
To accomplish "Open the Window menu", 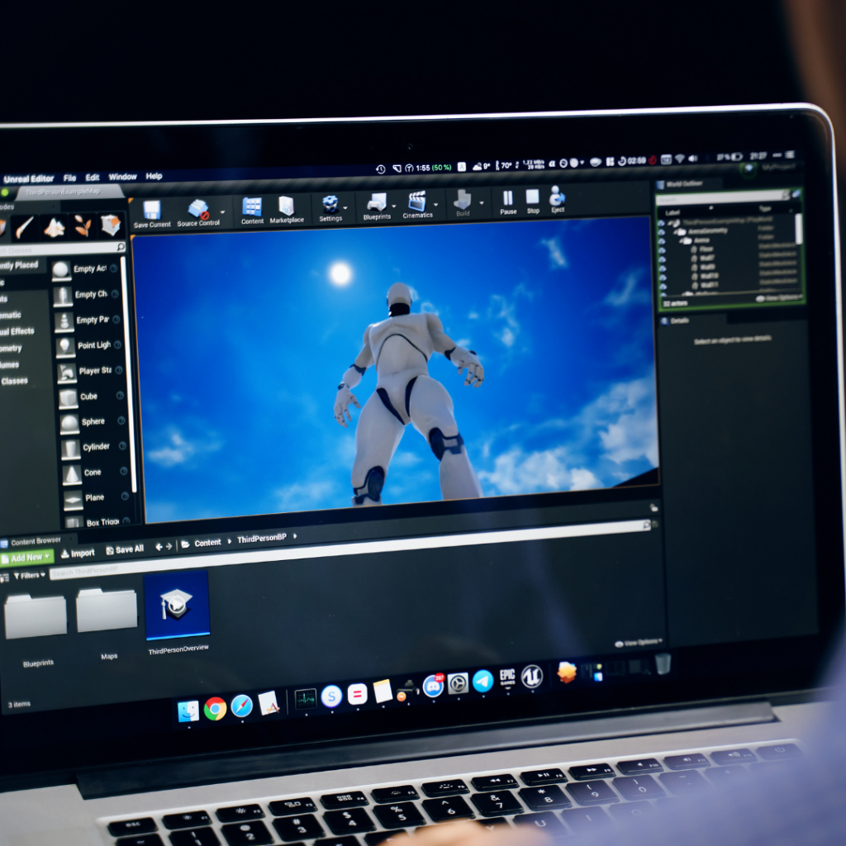I will (x=122, y=177).
